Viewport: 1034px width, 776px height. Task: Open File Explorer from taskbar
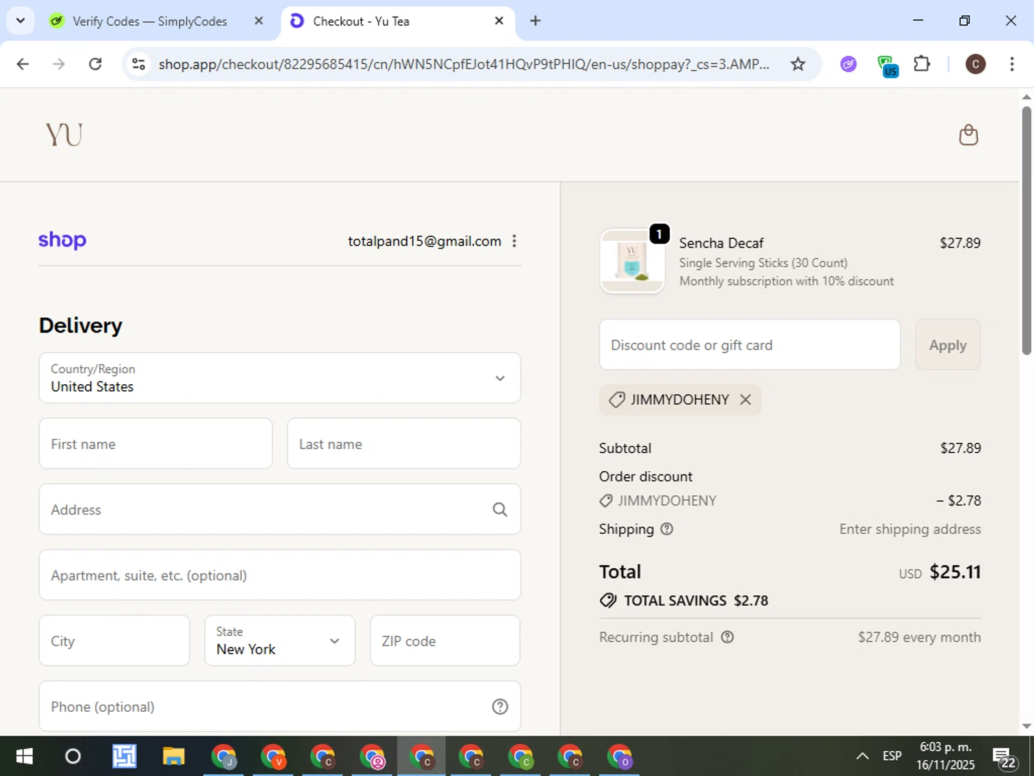coord(174,757)
